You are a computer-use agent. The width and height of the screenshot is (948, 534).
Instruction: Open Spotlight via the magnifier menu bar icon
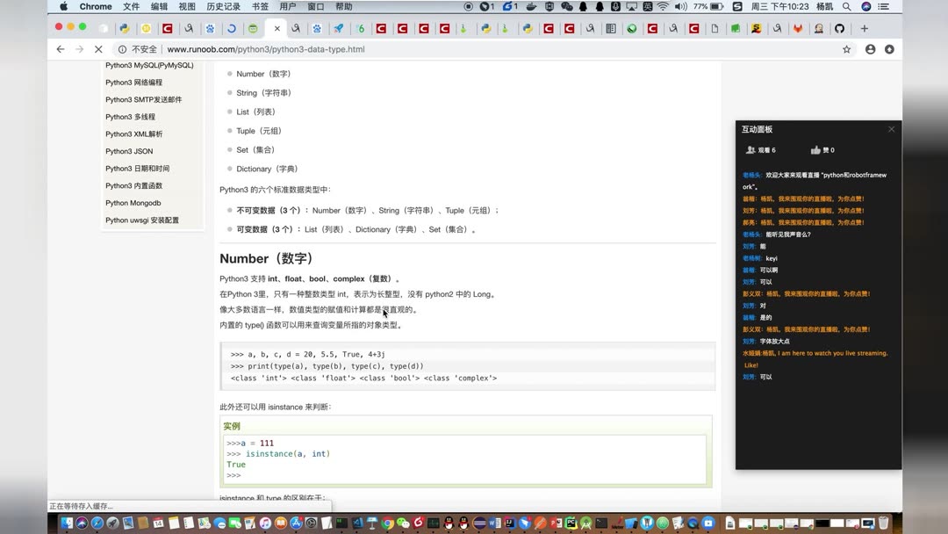[846, 7]
